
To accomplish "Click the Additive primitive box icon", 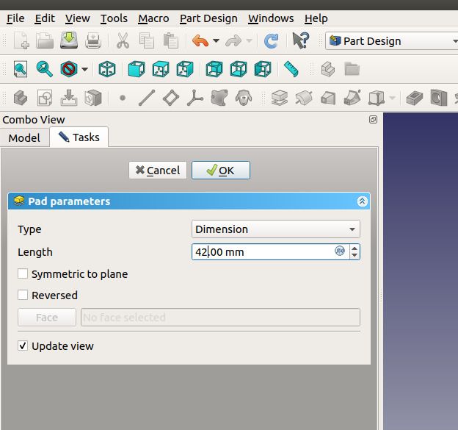I will tap(377, 98).
